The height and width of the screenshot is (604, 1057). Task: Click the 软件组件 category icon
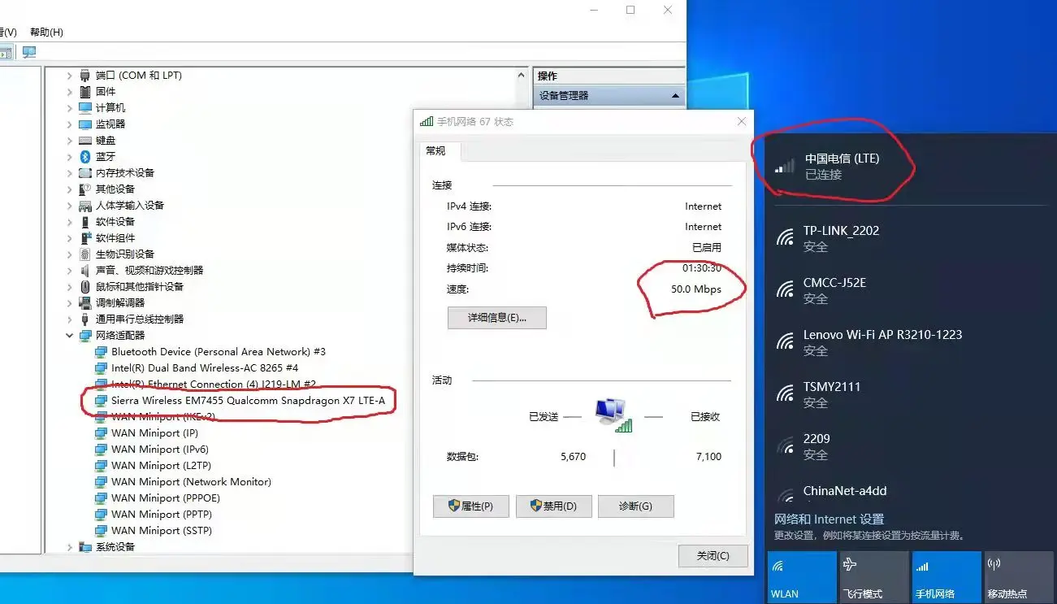coord(85,238)
